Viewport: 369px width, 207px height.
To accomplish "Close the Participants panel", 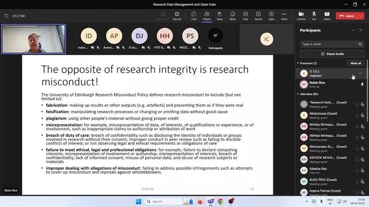I will tap(360, 30).
